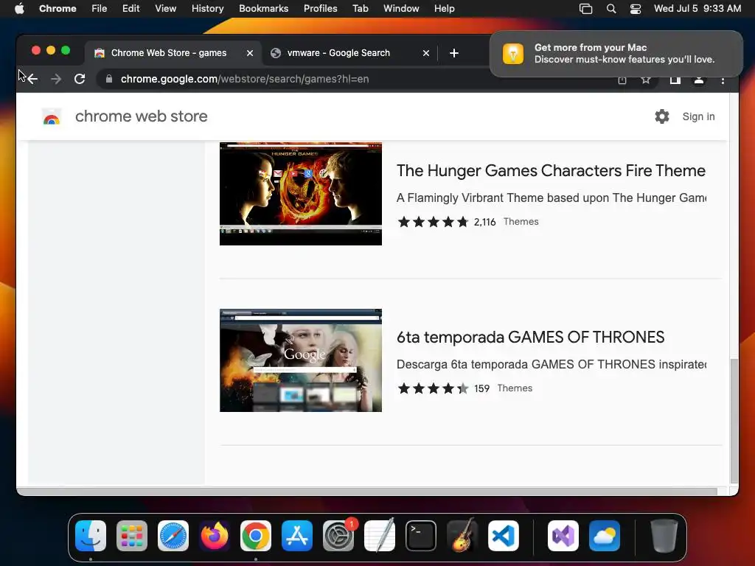Screen dimensions: 755x566
Task: Open the Bookmarks menu
Action: point(264,9)
